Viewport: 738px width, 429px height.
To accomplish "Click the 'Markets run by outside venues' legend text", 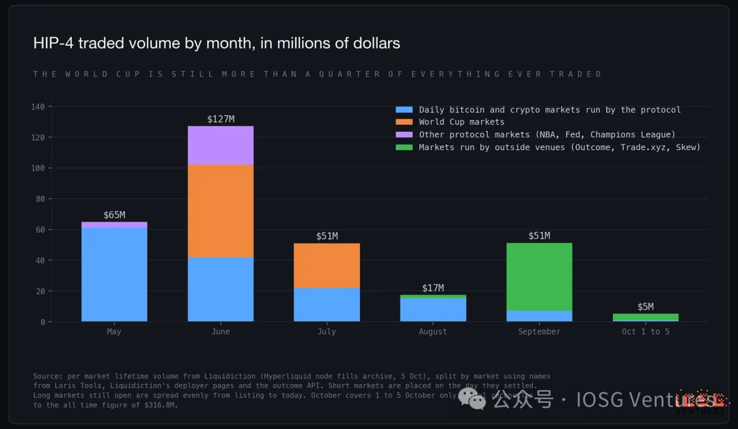I will pos(492,147).
